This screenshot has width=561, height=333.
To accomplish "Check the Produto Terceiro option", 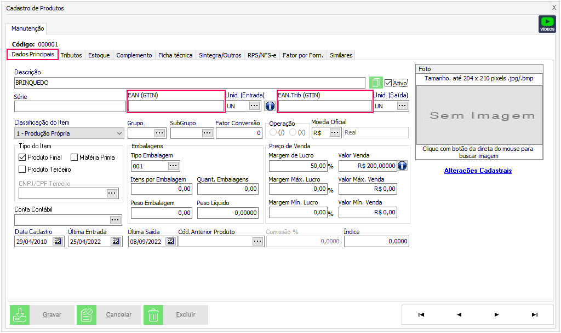I will point(22,170).
